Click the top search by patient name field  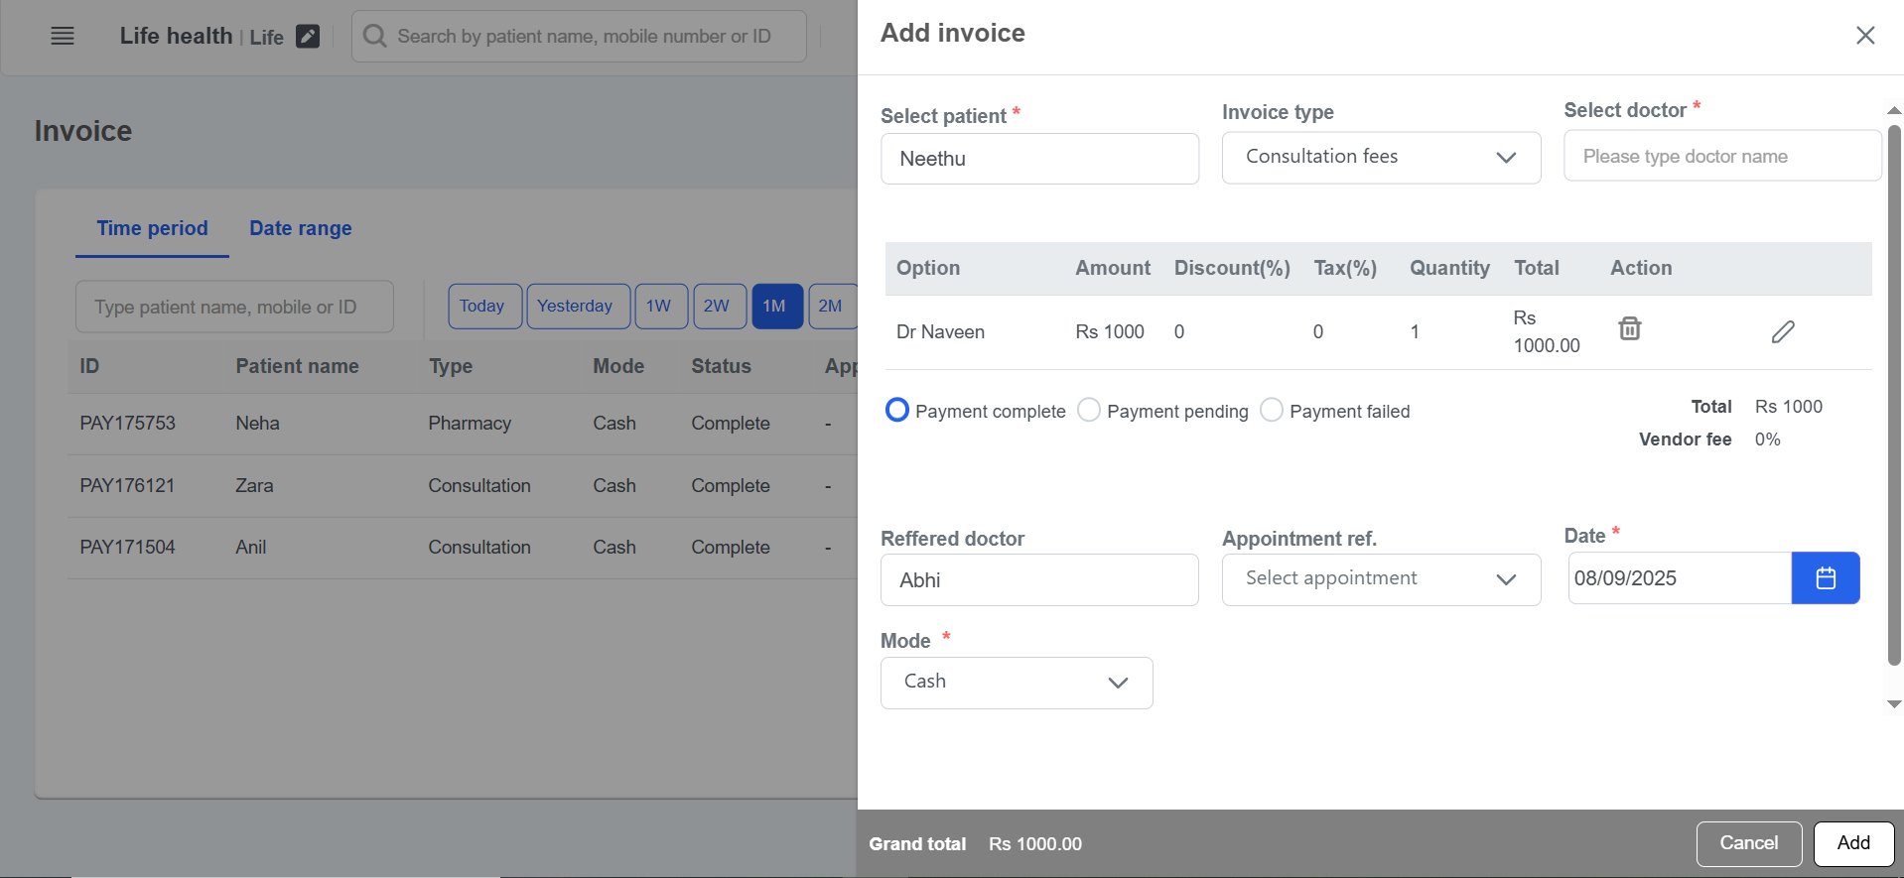point(579,37)
